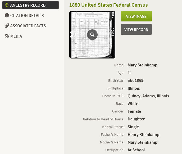Click the birth year abt 1869
This screenshot has height=154, width=182.
135,80
